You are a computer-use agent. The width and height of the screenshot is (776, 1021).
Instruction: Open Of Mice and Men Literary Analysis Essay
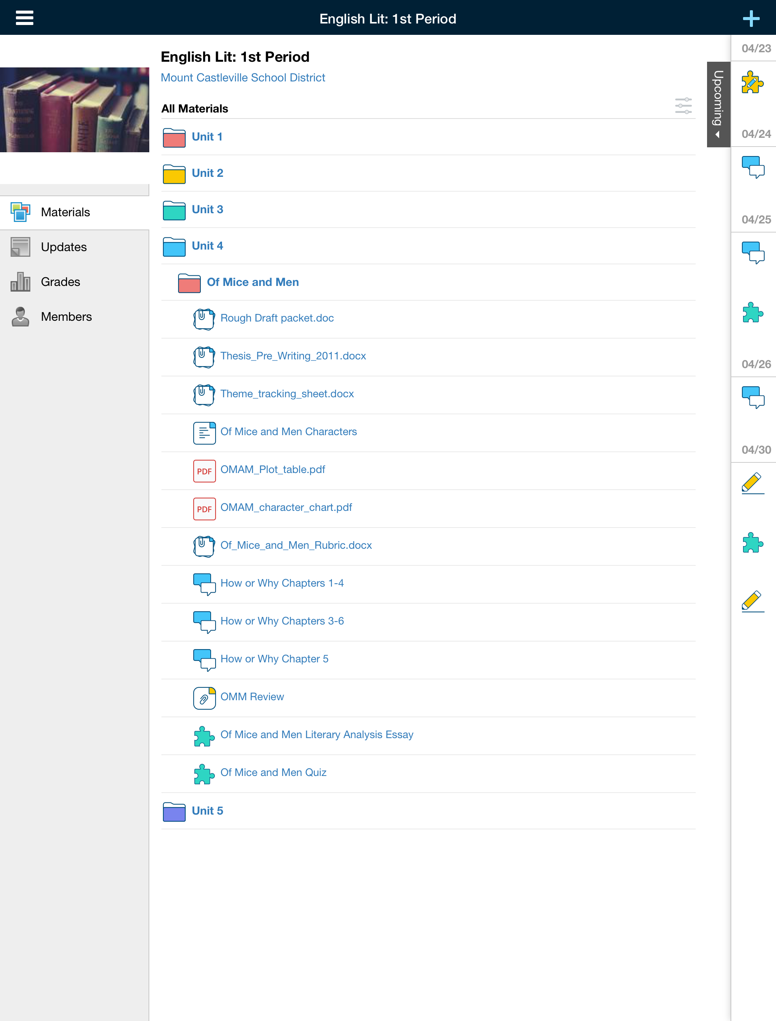tap(316, 734)
